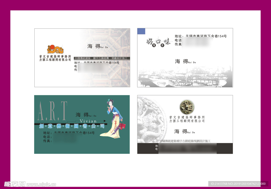Click the orange dragon logo

[55, 49]
